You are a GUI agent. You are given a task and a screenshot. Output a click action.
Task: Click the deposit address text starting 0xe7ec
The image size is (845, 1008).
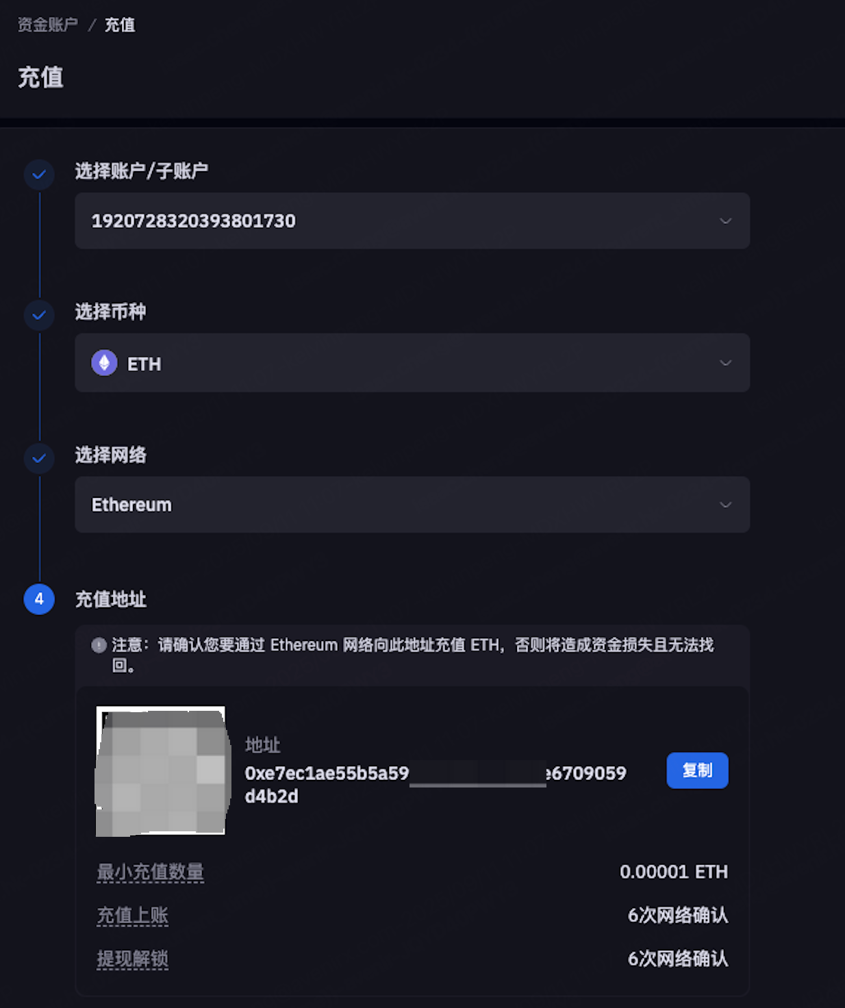click(436, 784)
